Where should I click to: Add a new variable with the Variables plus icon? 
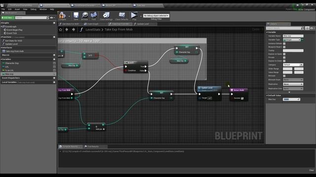click(54, 59)
